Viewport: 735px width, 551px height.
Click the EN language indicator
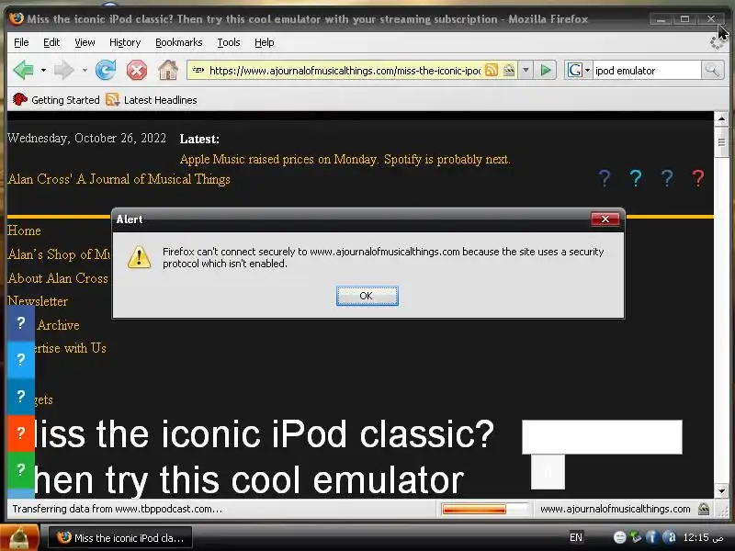pos(576,537)
